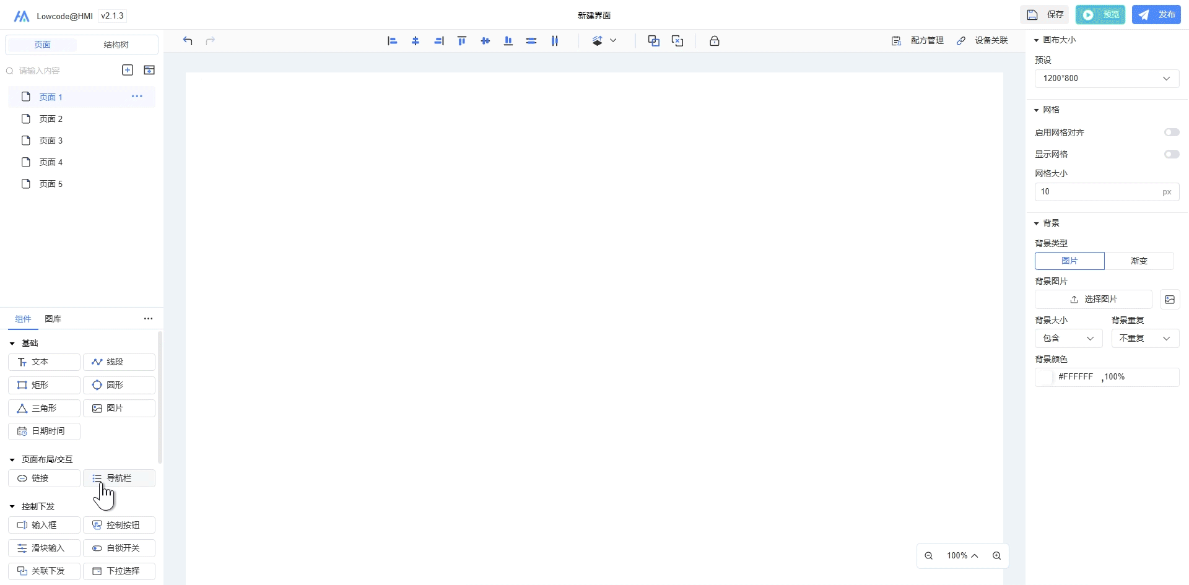Click the align left icon in toolbar

pyautogui.click(x=392, y=41)
